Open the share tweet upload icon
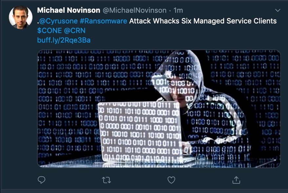Screen dimensions: 288x193 pyautogui.click(x=236, y=180)
